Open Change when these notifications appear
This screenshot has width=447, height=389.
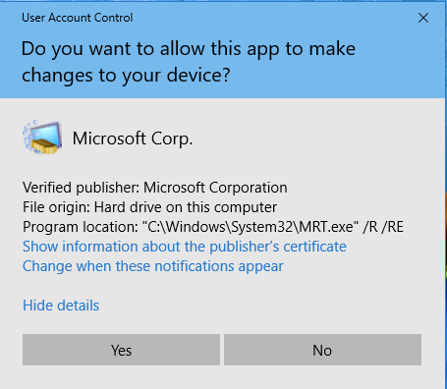[x=153, y=266]
